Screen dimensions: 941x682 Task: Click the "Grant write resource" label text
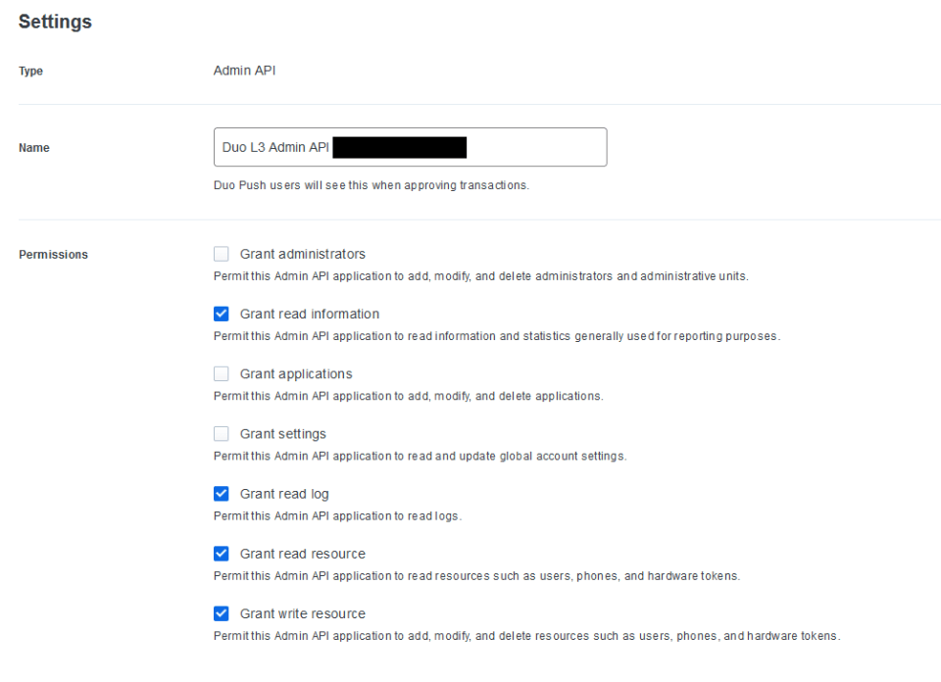[302, 613]
